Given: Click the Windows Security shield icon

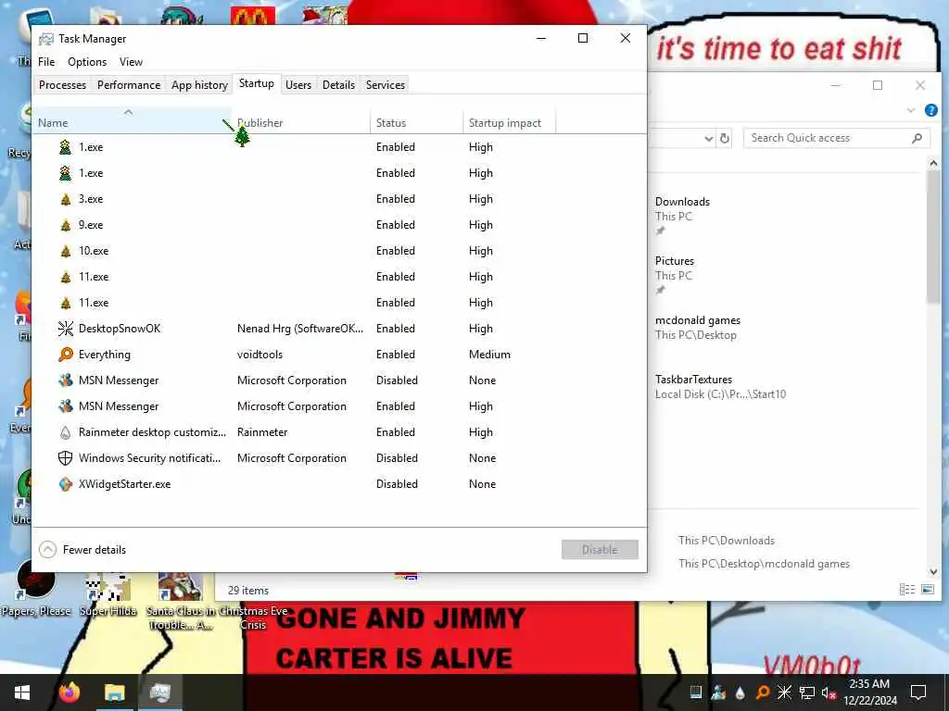Looking at the screenshot, I should coord(66,458).
